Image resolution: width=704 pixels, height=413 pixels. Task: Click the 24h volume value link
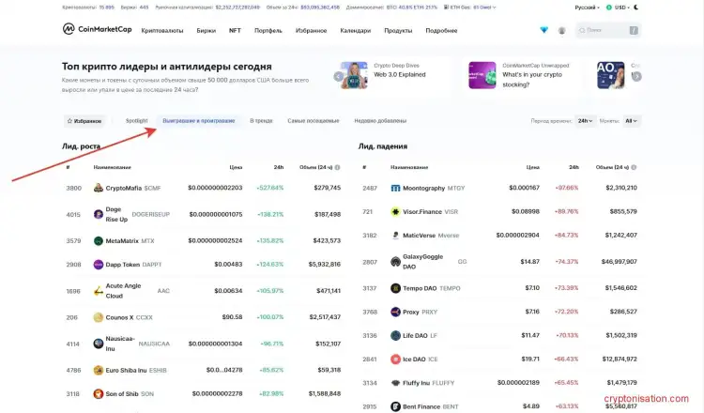320,8
